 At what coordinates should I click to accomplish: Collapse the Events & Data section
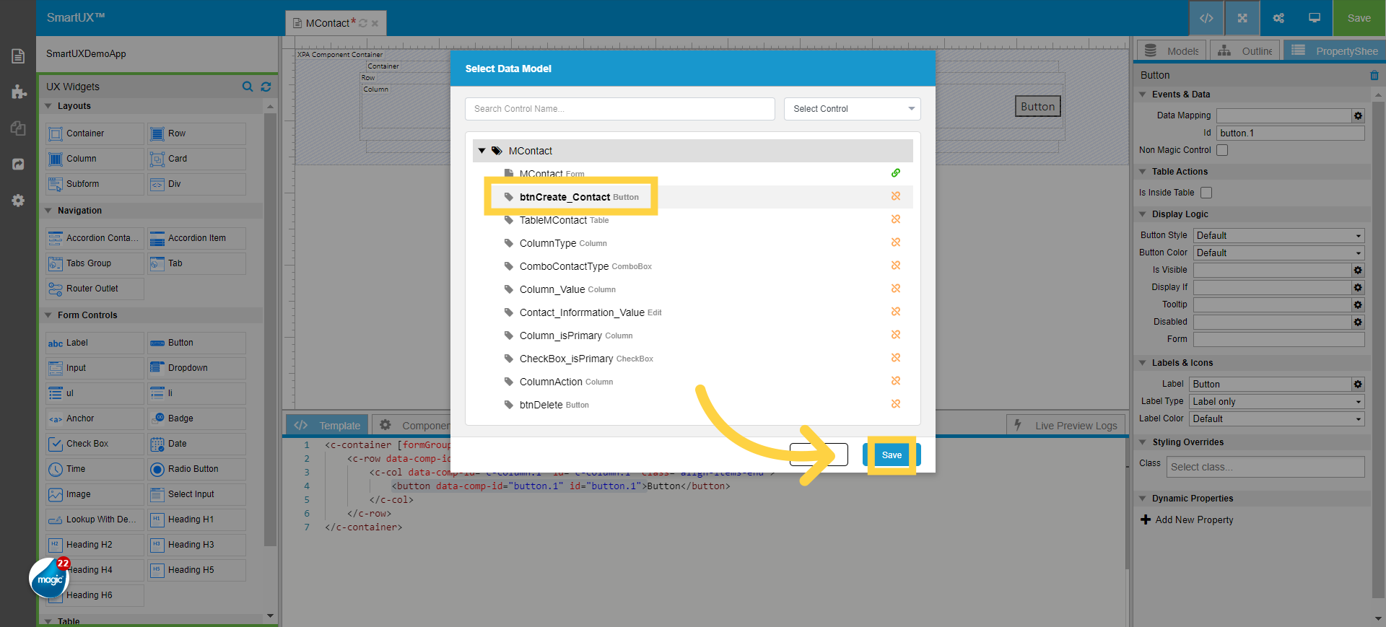tap(1143, 95)
